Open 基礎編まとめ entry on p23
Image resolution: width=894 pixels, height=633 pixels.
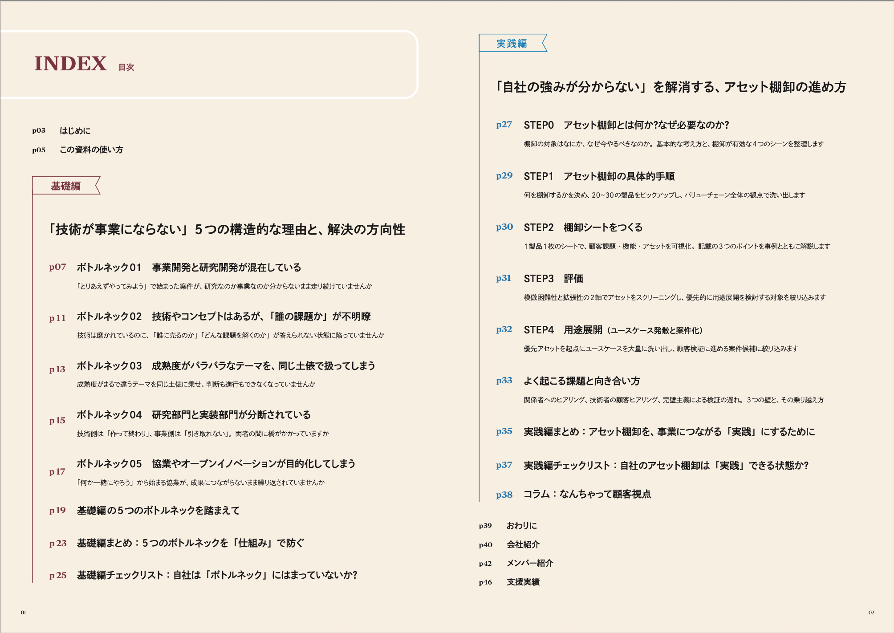191,543
